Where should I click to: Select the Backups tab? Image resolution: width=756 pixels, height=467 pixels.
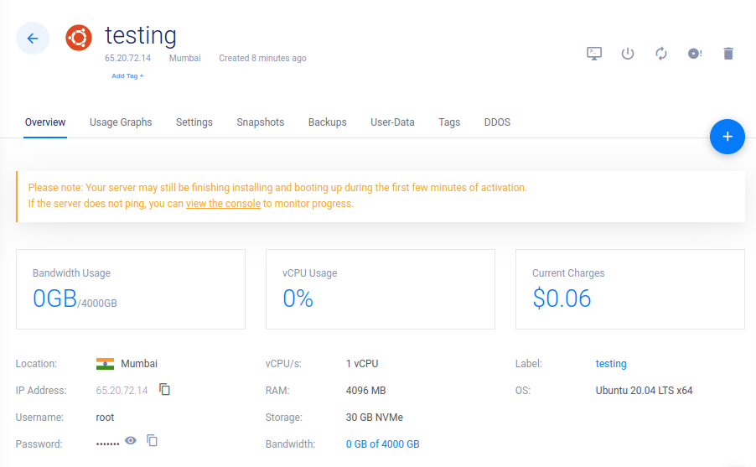click(x=328, y=122)
